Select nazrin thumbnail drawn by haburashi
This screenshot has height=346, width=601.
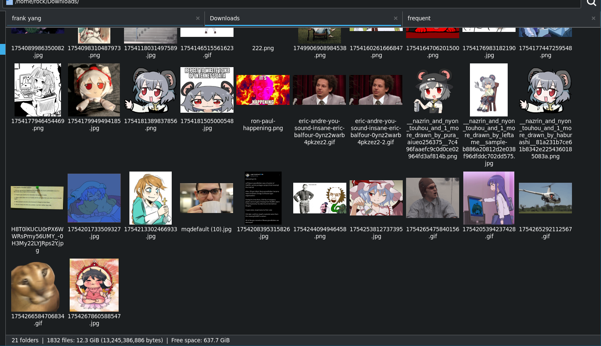pyautogui.click(x=545, y=90)
